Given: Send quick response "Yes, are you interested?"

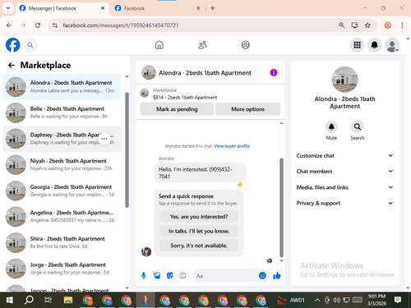Looking at the screenshot, I should (x=199, y=217).
